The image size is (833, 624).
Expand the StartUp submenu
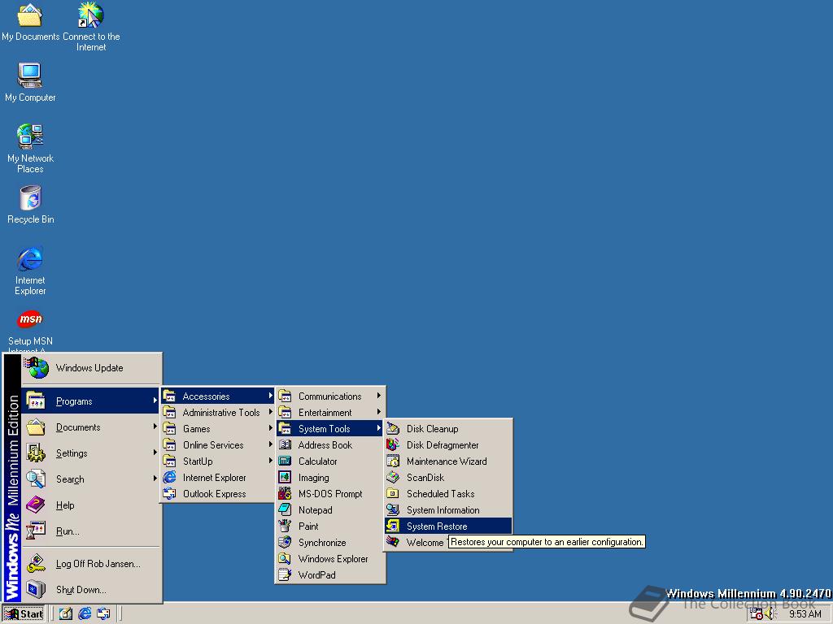218,461
